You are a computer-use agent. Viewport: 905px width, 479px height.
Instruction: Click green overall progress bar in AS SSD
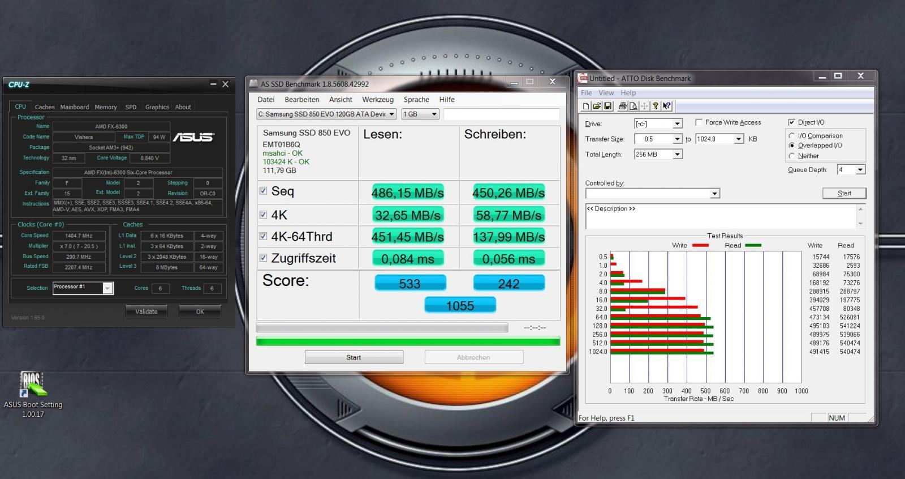[408, 341]
